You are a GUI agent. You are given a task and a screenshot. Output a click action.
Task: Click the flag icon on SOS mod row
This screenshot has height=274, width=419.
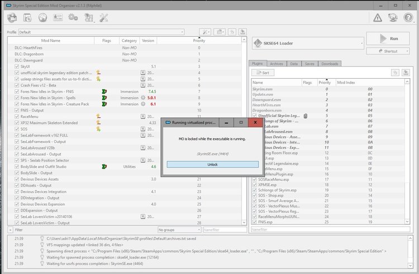click(98, 129)
